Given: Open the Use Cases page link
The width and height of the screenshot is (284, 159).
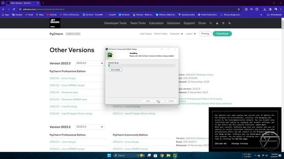Looking at the screenshot, I should [146, 34].
